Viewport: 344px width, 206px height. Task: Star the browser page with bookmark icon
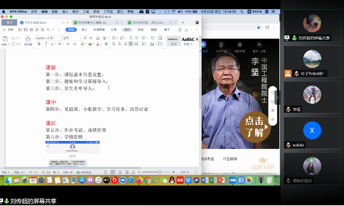(258, 27)
